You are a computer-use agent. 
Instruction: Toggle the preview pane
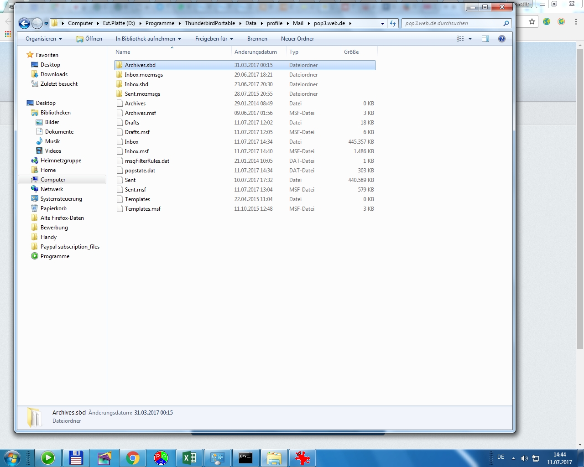pyautogui.click(x=485, y=39)
